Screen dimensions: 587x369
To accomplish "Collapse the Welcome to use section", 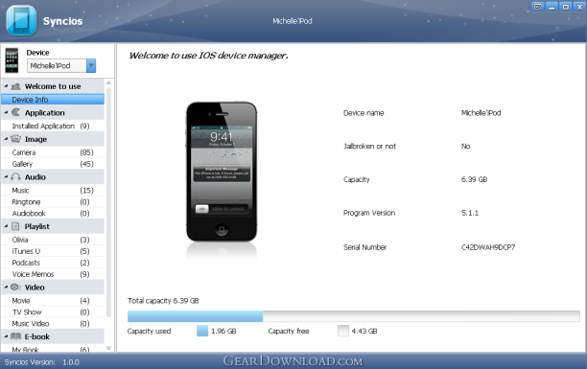I will tap(6, 86).
